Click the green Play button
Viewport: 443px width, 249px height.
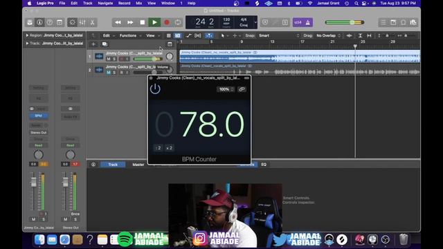click(154, 22)
